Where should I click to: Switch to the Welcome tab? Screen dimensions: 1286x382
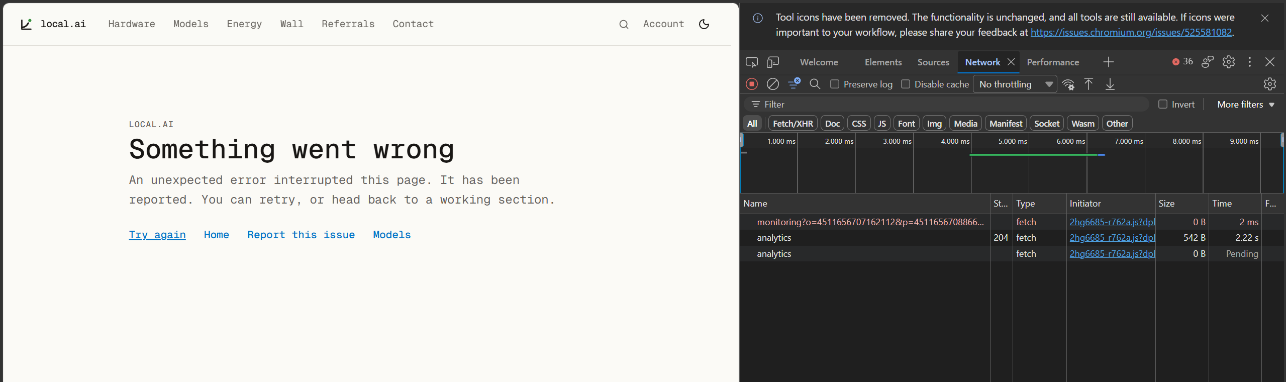819,62
